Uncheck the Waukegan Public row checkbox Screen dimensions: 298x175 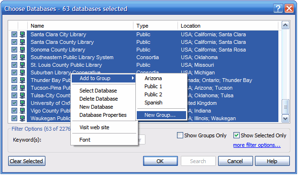pyautogui.click(x=14, y=118)
